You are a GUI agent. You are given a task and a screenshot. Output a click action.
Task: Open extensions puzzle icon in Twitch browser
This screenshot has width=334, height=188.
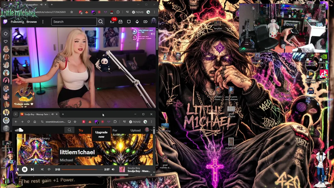(x=118, y=12)
